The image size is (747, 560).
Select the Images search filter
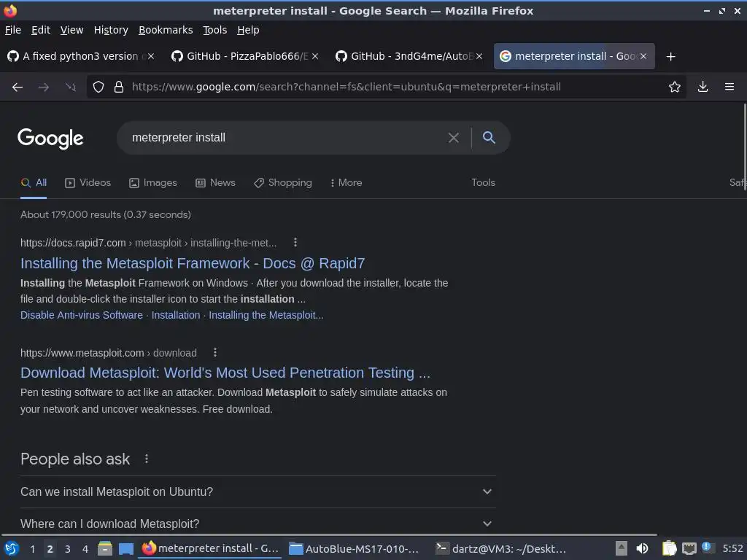153,183
